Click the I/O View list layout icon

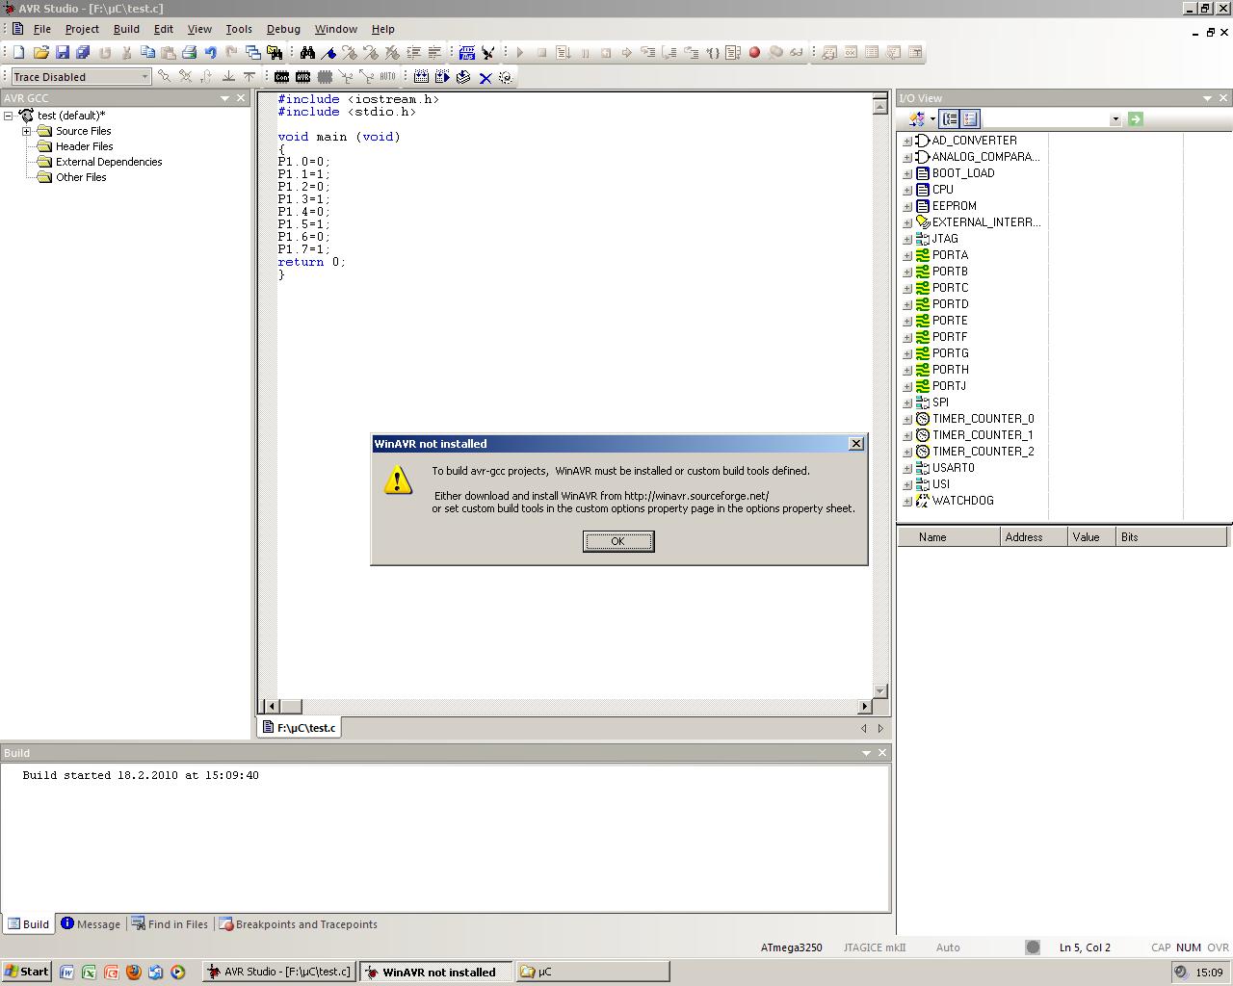[x=970, y=119]
